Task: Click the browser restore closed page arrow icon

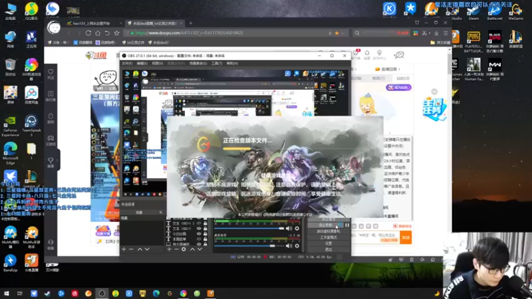Action: (107, 33)
